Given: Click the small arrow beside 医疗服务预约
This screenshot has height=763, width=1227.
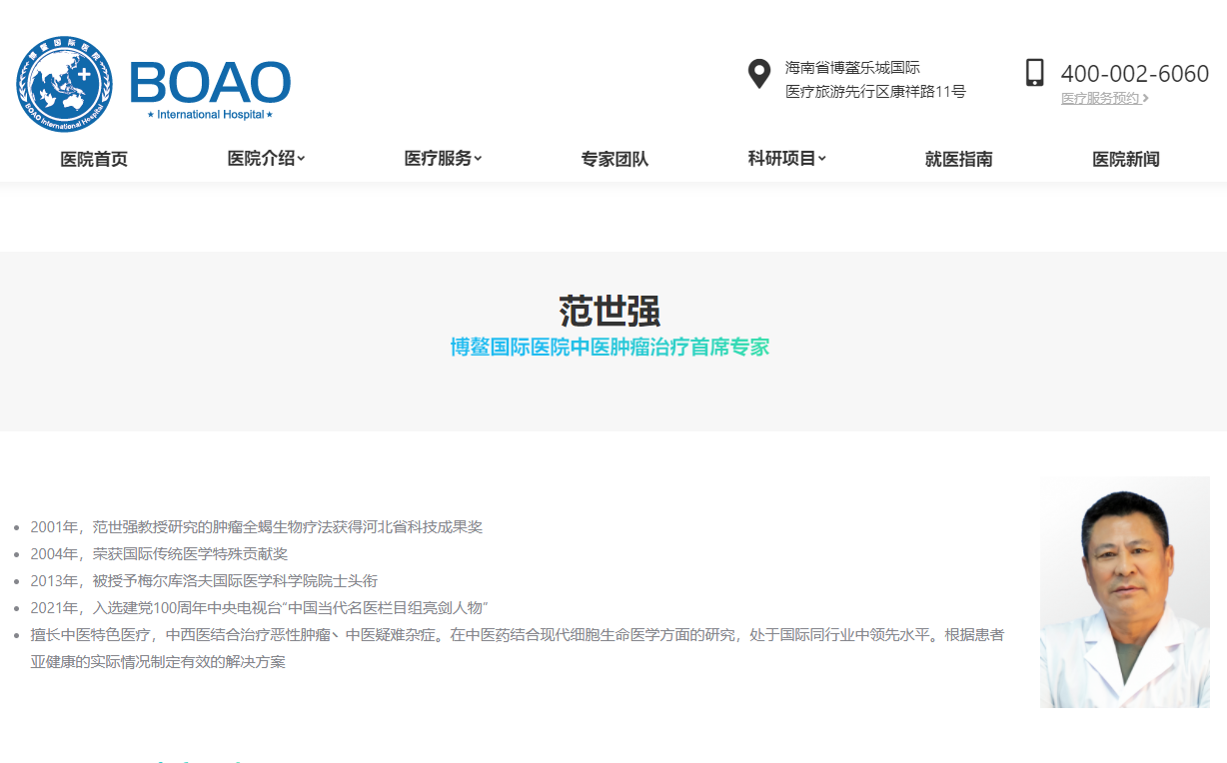Looking at the screenshot, I should click(1145, 98).
